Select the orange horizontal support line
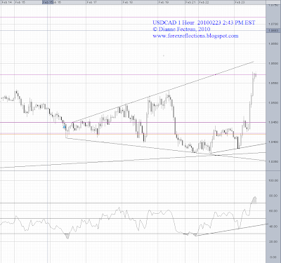The height and width of the screenshot is (263, 281). click(x=133, y=134)
